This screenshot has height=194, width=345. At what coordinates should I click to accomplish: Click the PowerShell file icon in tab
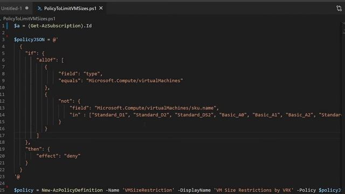click(x=39, y=9)
